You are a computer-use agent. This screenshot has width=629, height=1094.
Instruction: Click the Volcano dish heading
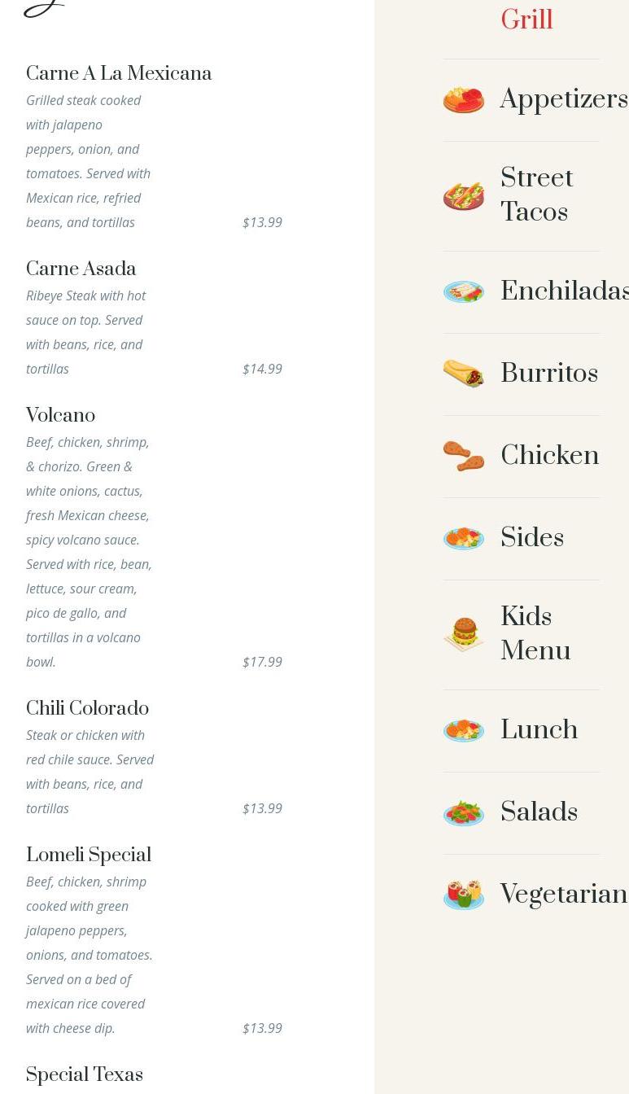click(x=60, y=416)
